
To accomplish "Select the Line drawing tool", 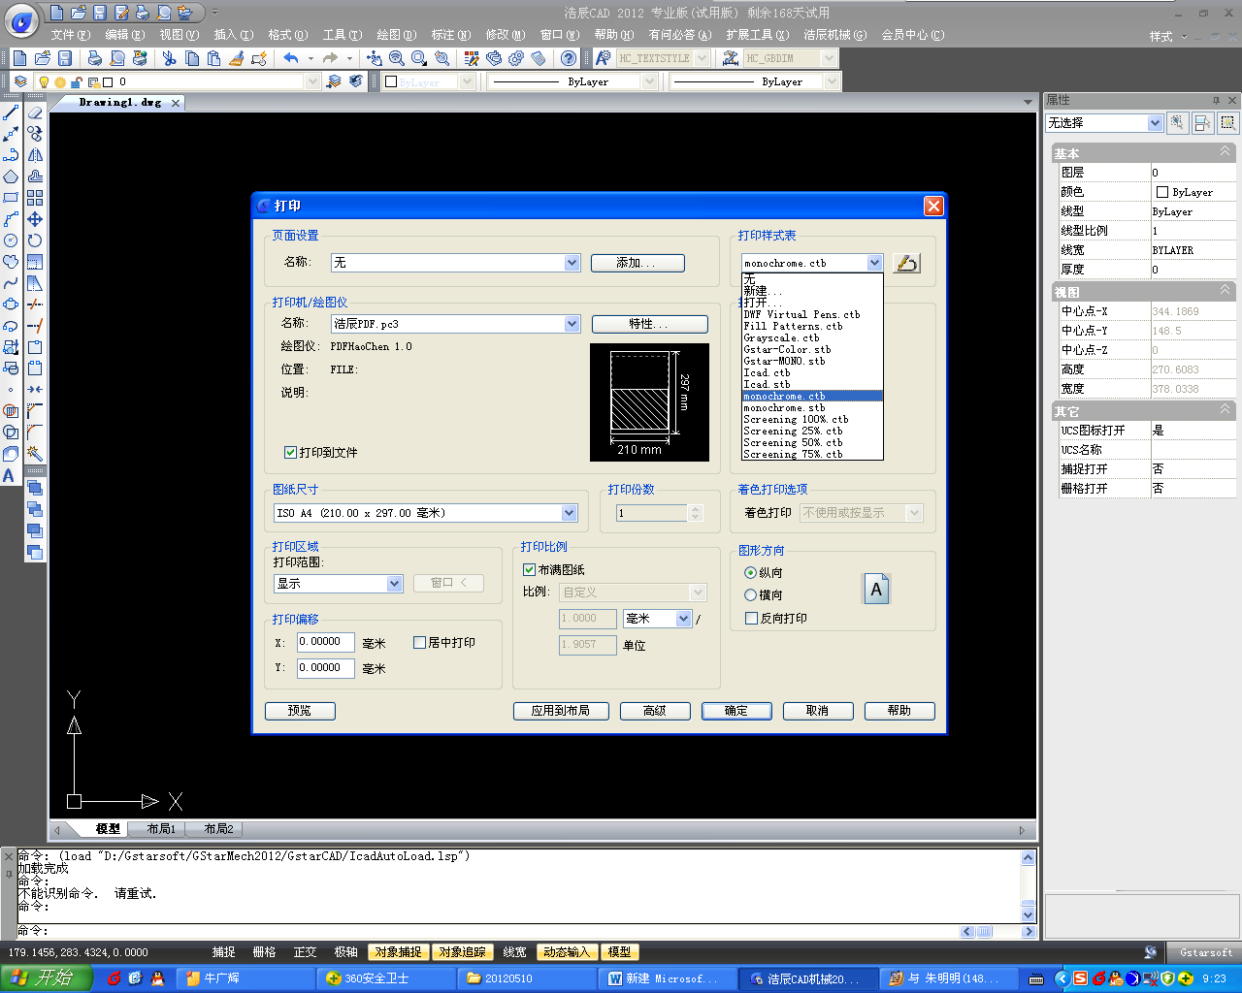I will click(11, 112).
